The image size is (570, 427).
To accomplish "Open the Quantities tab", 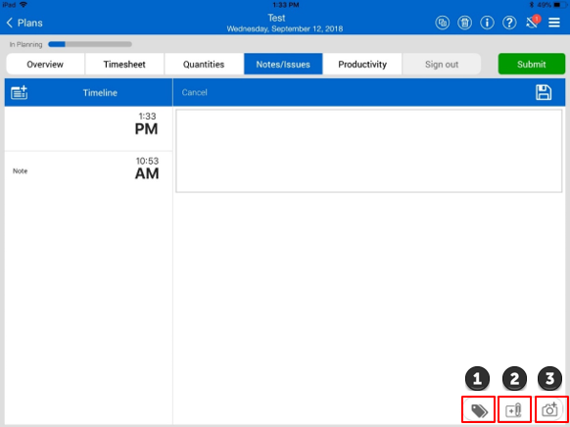I will click(x=204, y=64).
